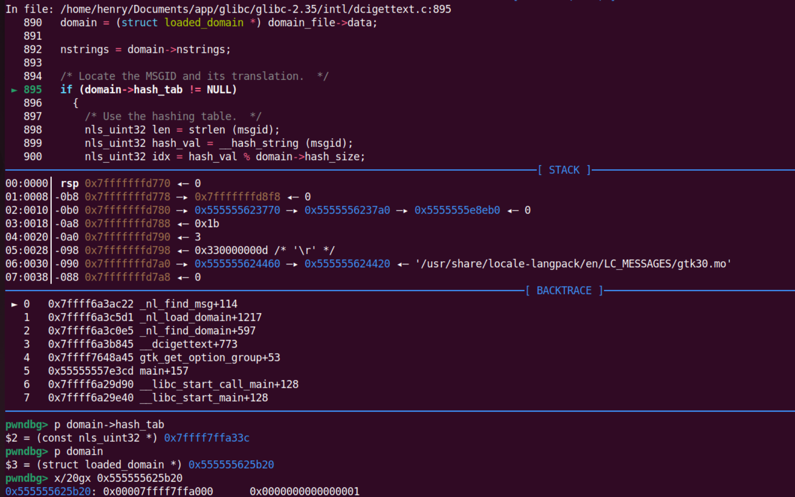This screenshot has width=795, height=497.
Task: Click the BACKTRACE section header label
Action: coord(564,291)
